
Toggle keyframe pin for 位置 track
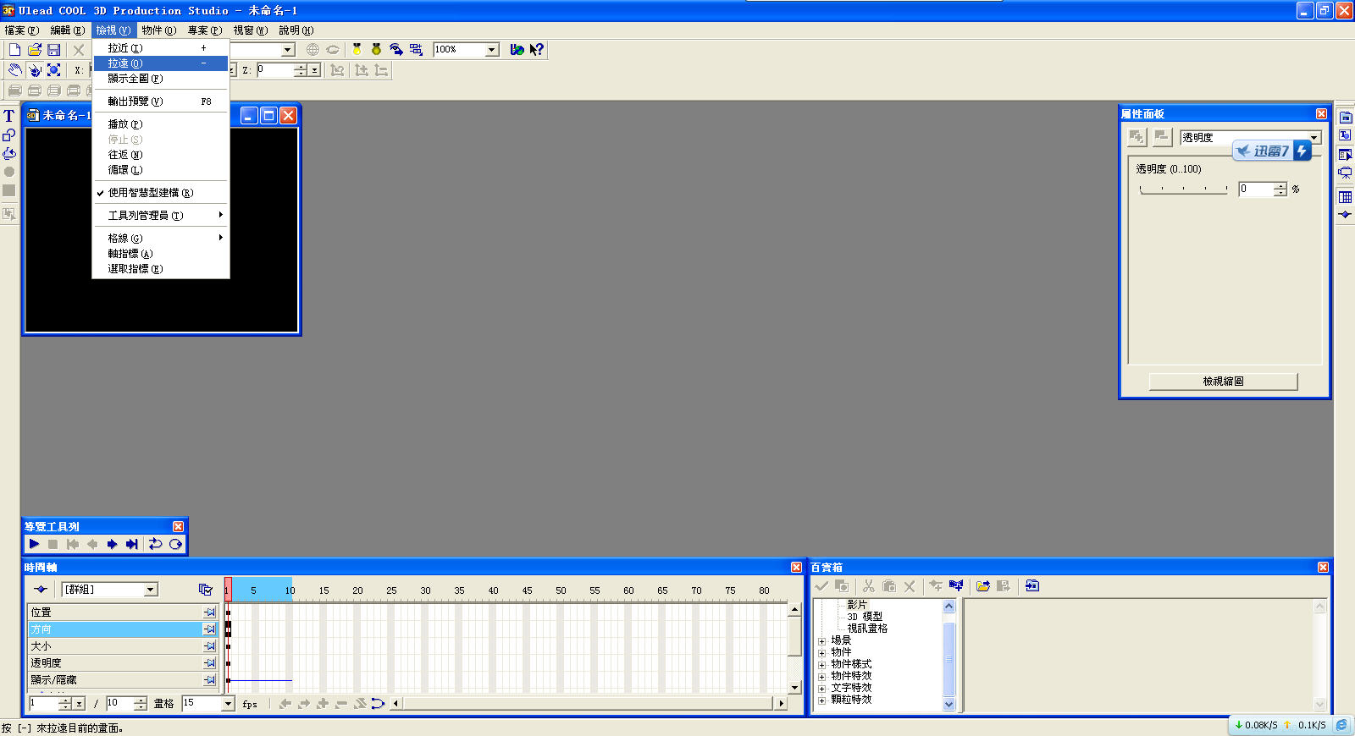coord(209,612)
